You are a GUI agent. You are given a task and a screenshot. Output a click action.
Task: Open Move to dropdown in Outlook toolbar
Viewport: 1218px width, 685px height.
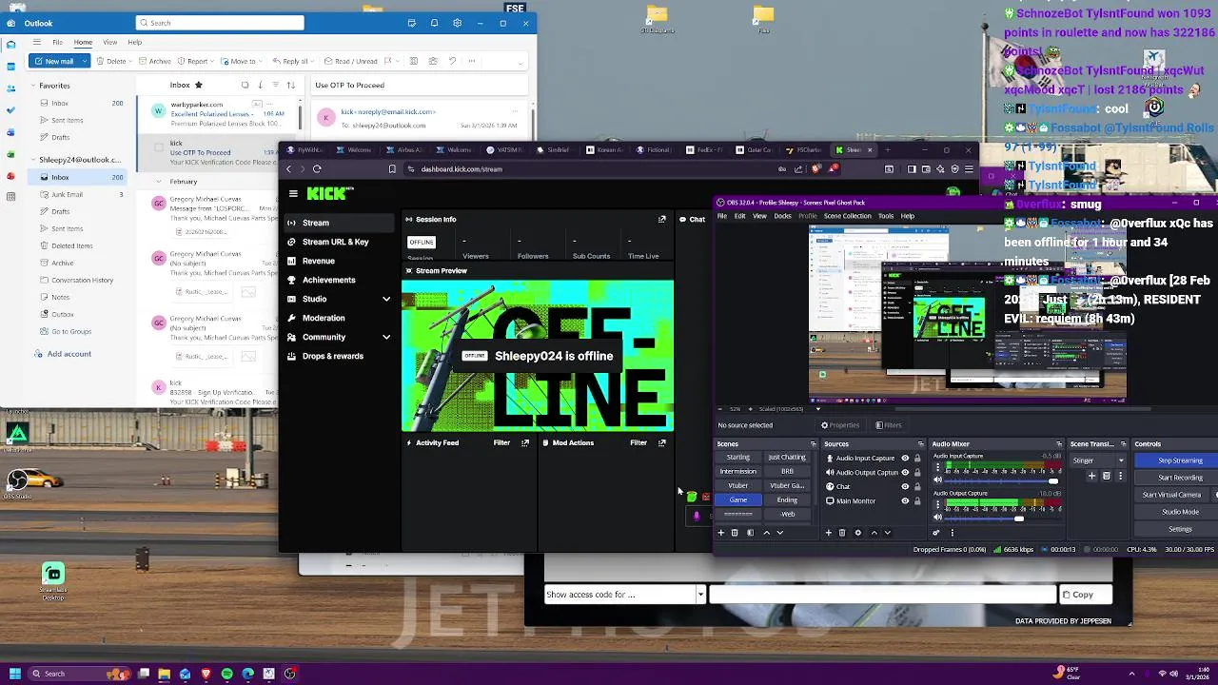pos(260,61)
